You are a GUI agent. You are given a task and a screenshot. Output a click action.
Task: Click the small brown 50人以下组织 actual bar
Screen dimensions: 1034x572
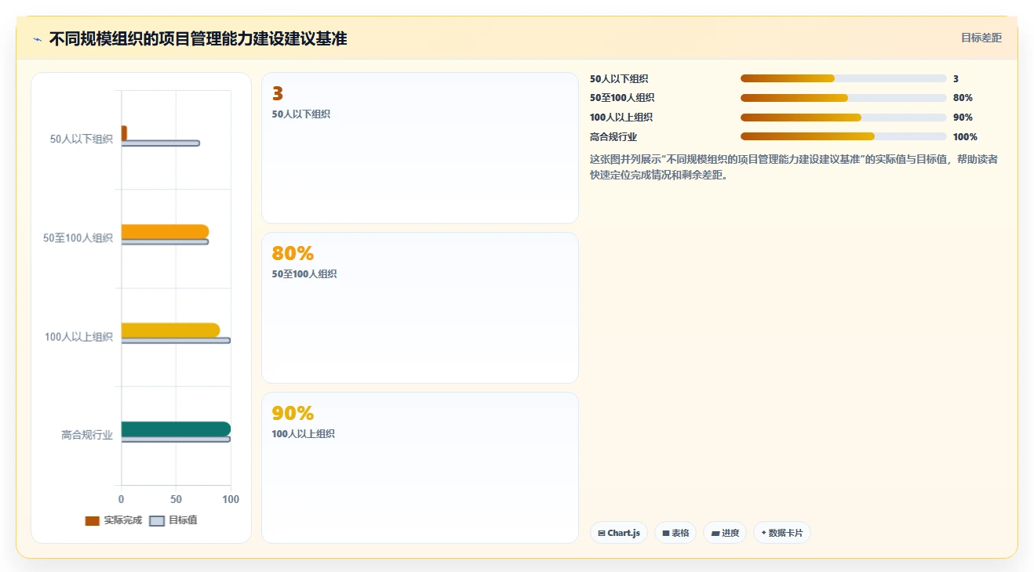click(x=124, y=133)
